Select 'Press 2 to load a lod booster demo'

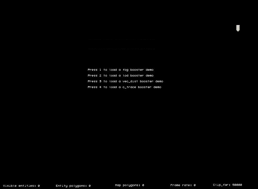point(120,76)
